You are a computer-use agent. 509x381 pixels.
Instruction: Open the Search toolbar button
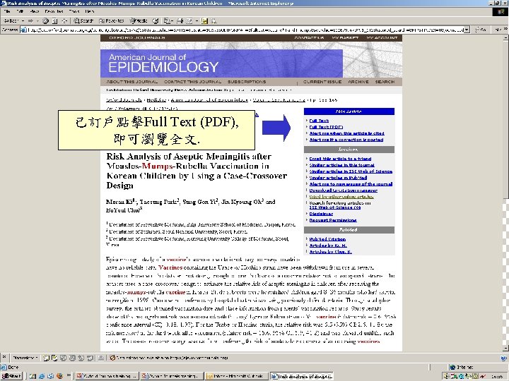pyautogui.click(x=83, y=20)
